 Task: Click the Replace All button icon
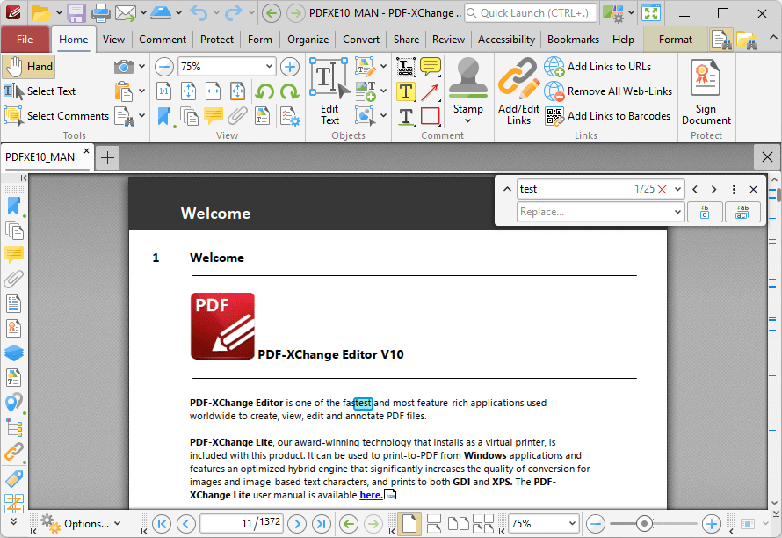pyautogui.click(x=742, y=212)
